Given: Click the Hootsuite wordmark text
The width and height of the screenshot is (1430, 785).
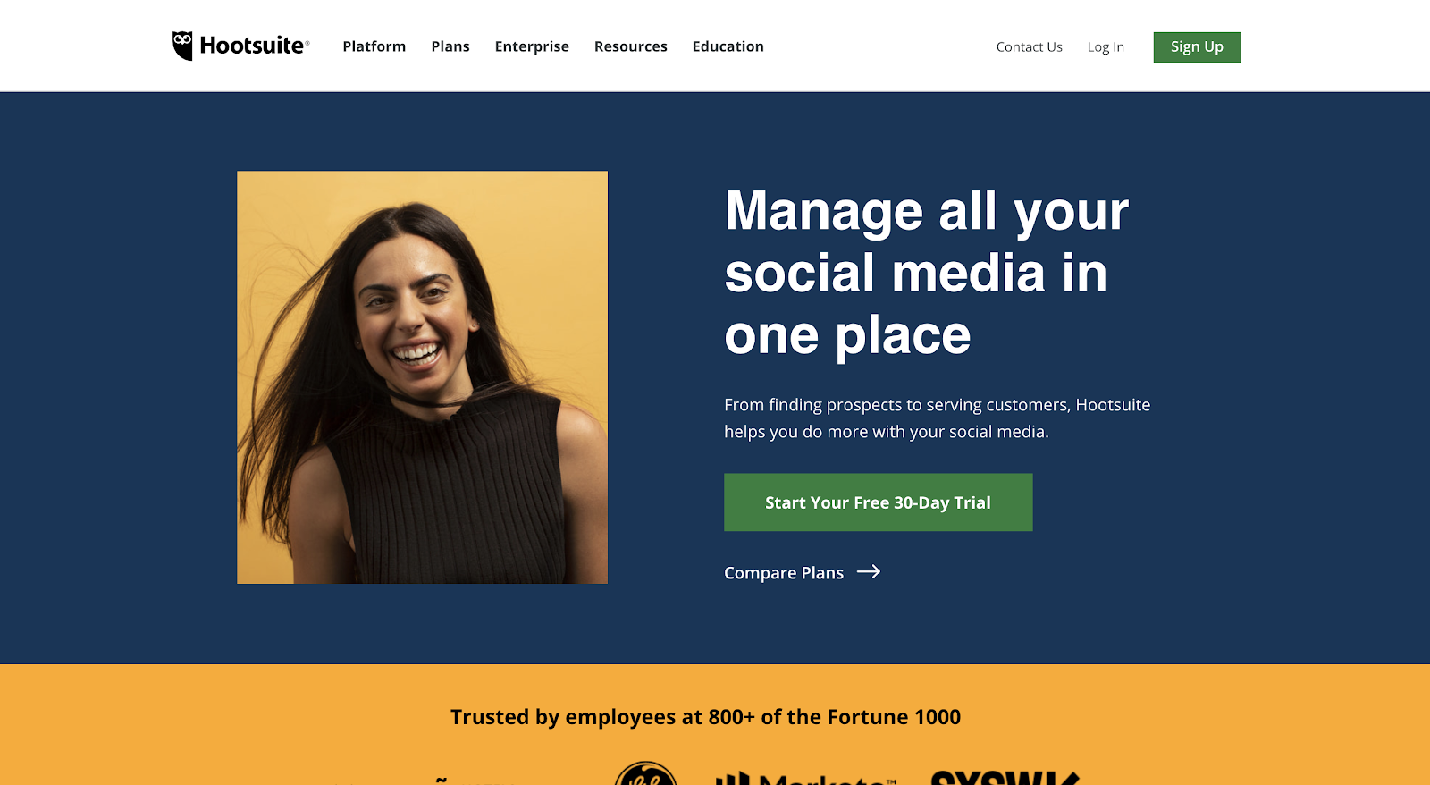Looking at the screenshot, I should pos(254,46).
